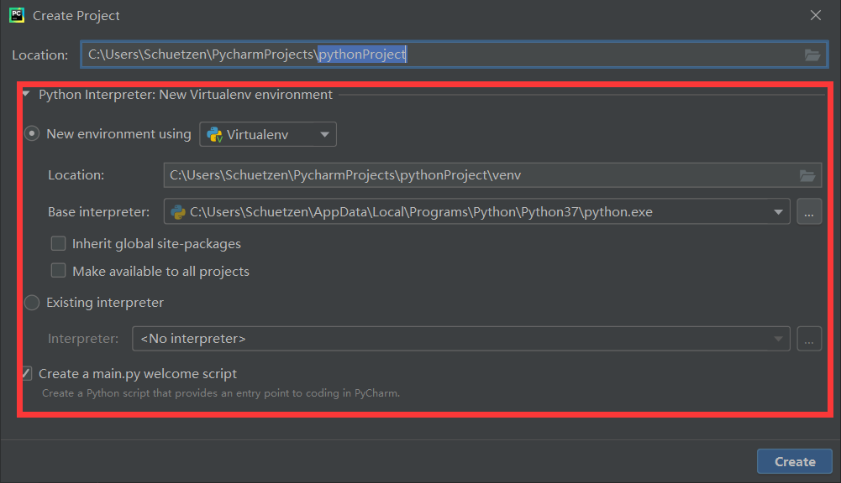This screenshot has height=483, width=841.
Task: Click ellipsis button next to Base interpreter
Action: [x=809, y=212]
